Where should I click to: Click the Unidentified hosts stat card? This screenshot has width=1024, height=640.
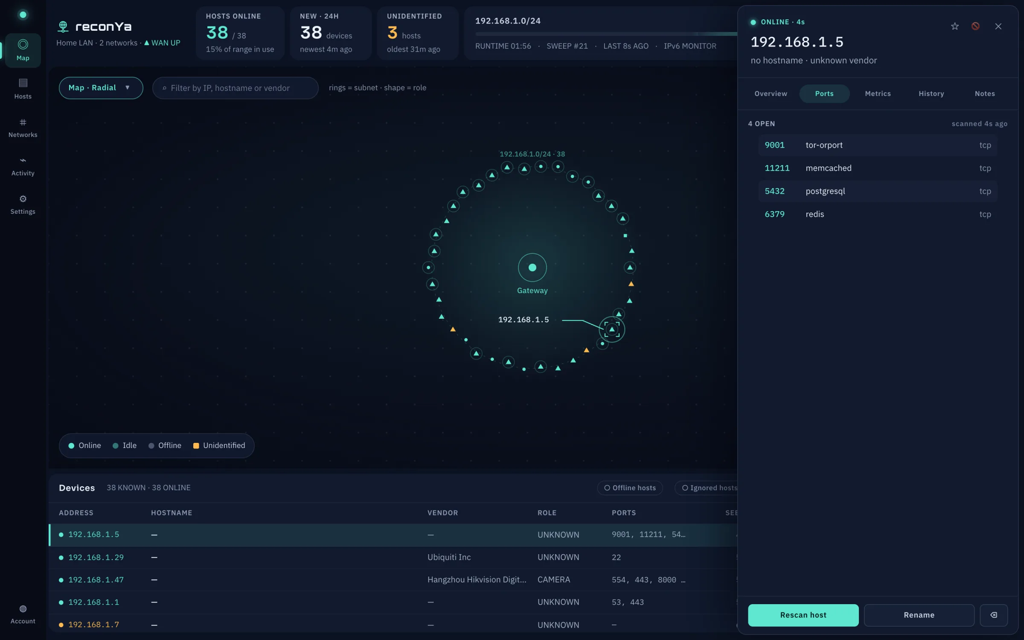[x=417, y=33]
